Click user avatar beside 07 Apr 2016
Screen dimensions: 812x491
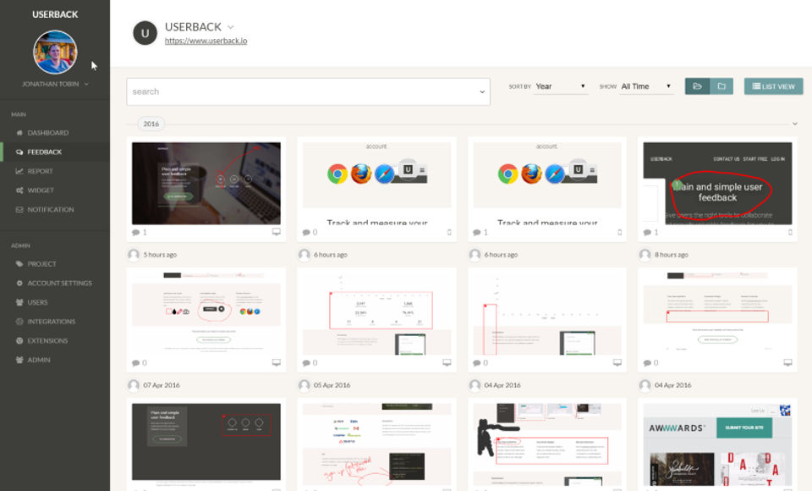tap(134, 385)
